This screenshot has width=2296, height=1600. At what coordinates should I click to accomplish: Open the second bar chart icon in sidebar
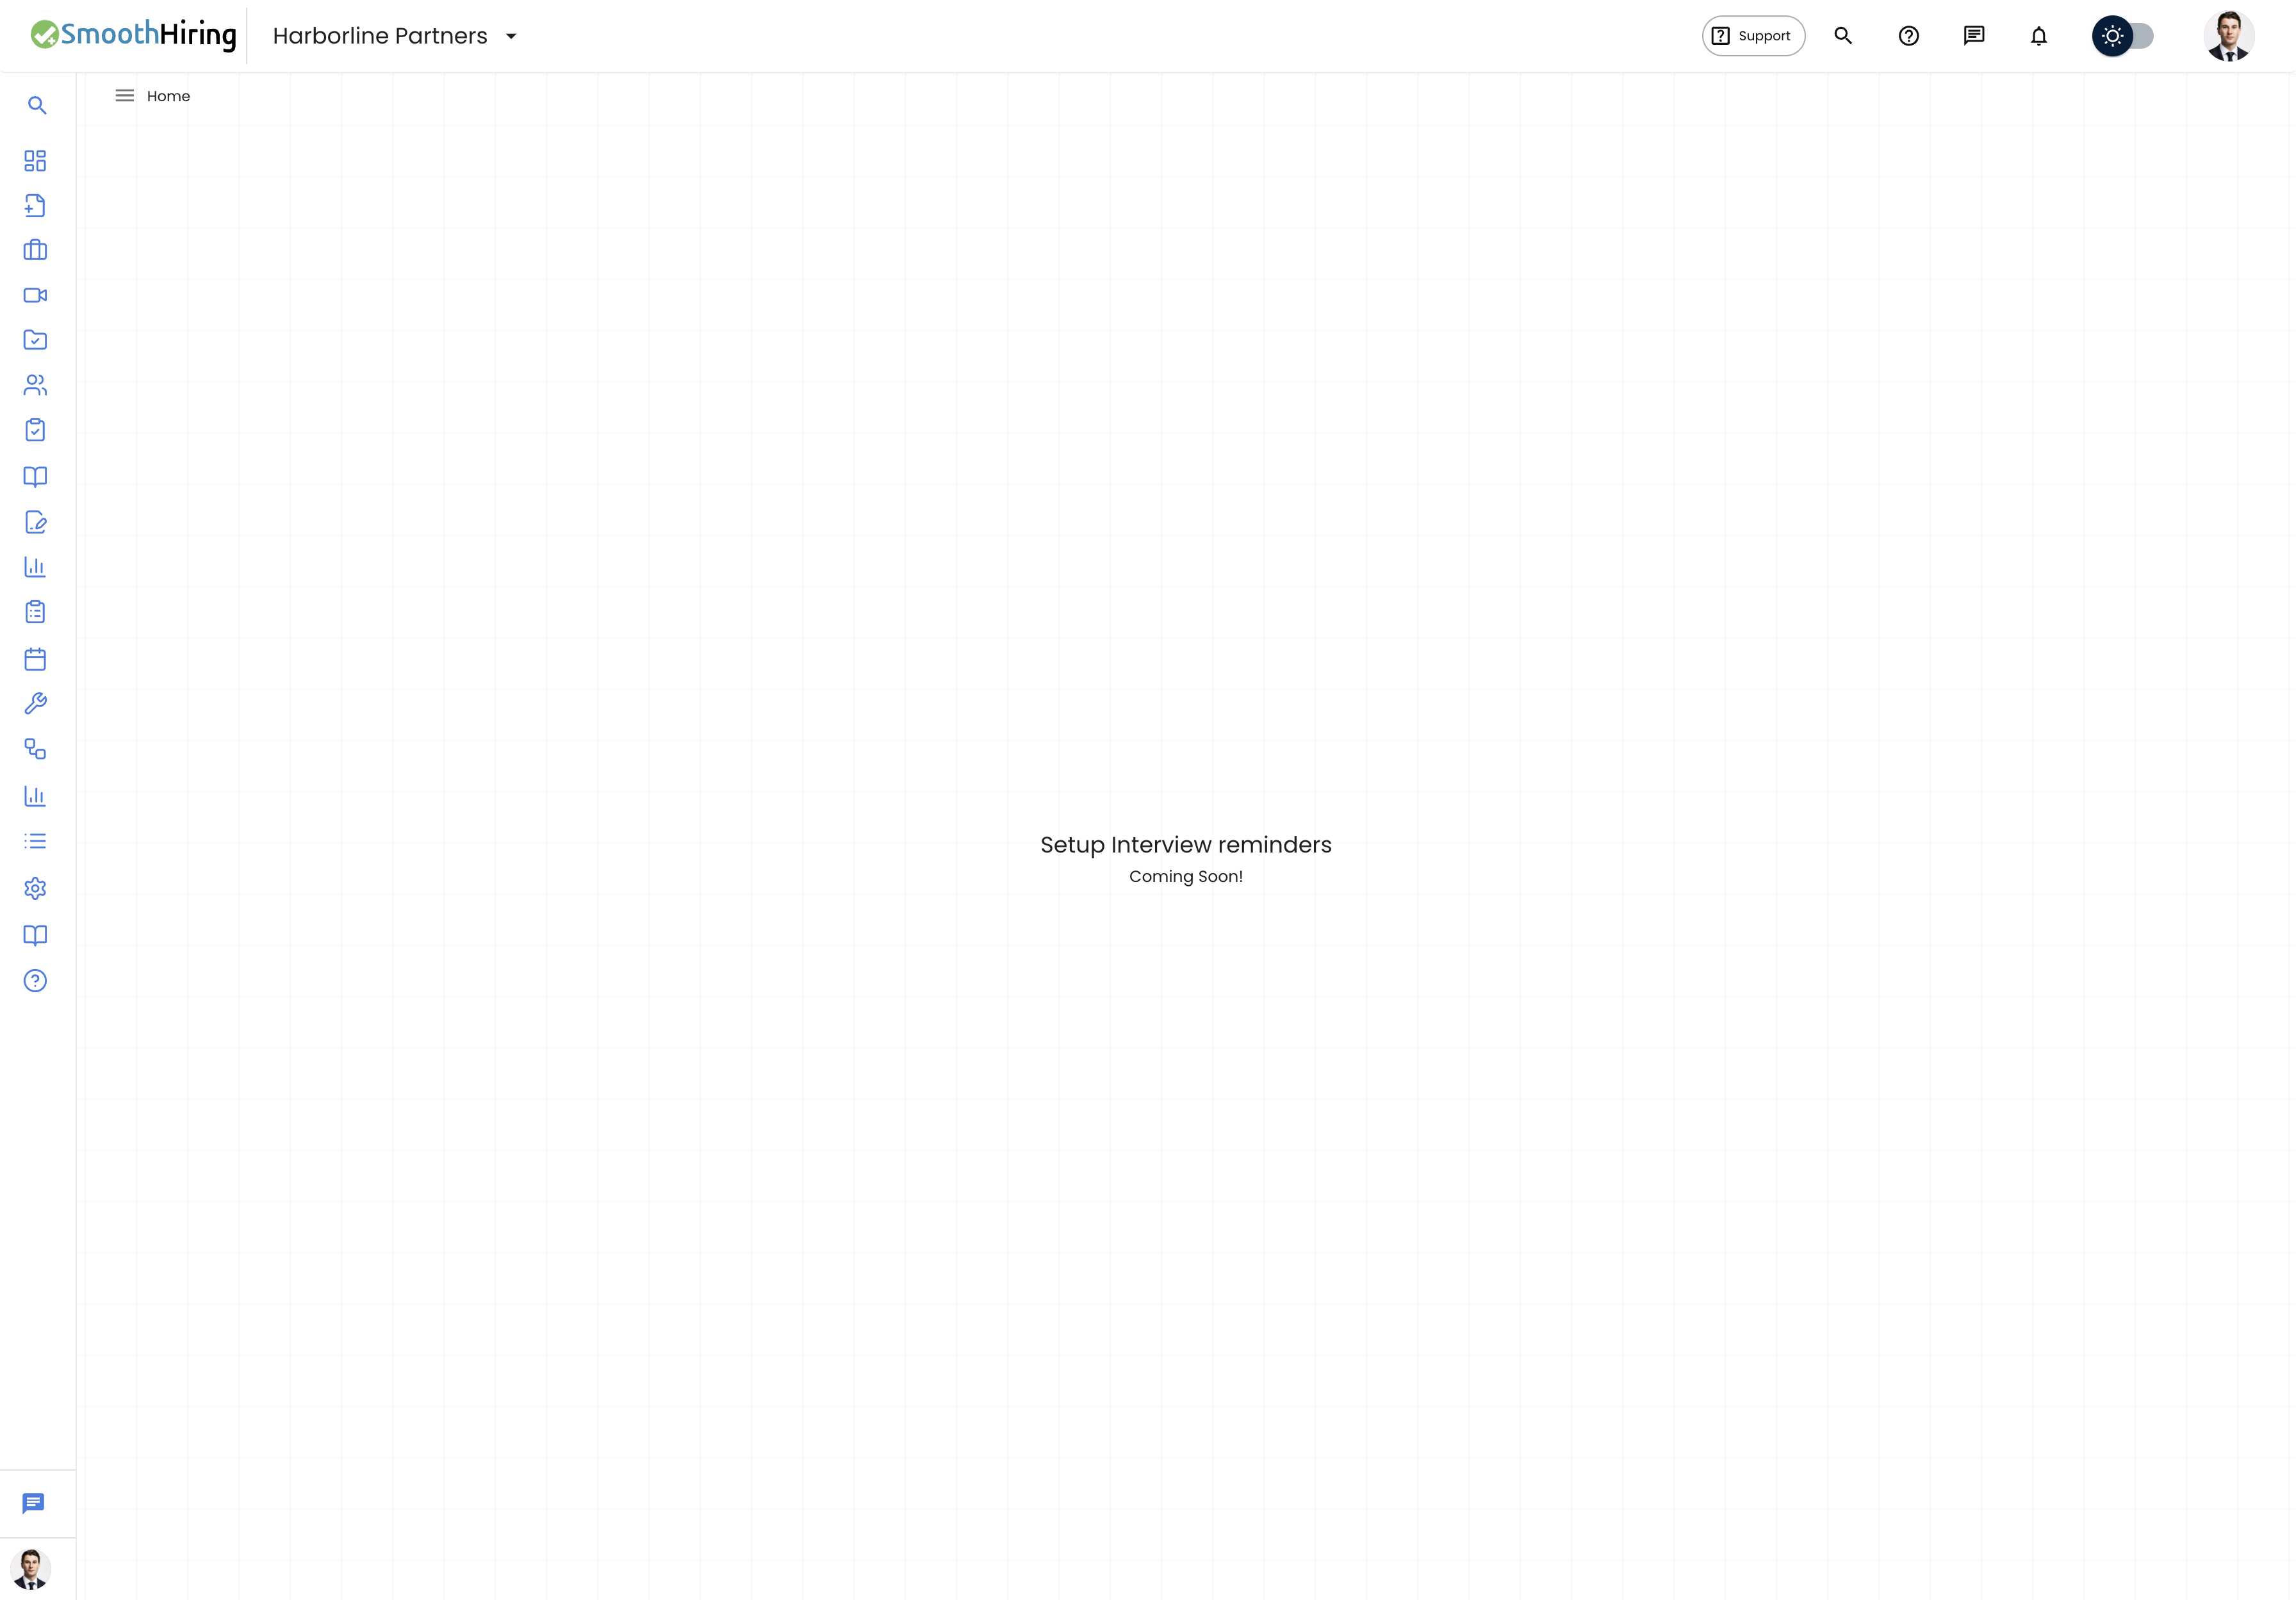tap(35, 796)
